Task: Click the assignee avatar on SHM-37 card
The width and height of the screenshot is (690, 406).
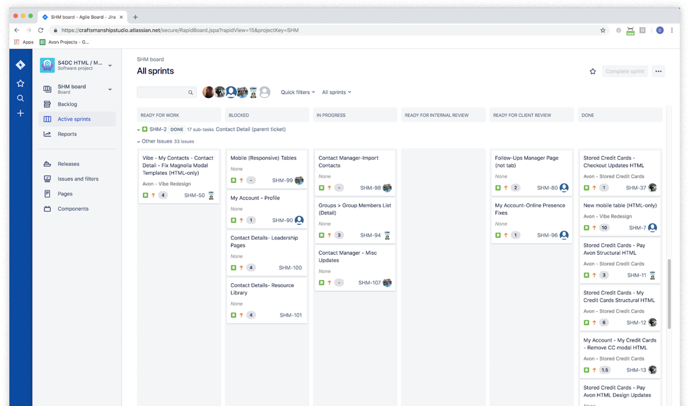Action: [653, 188]
